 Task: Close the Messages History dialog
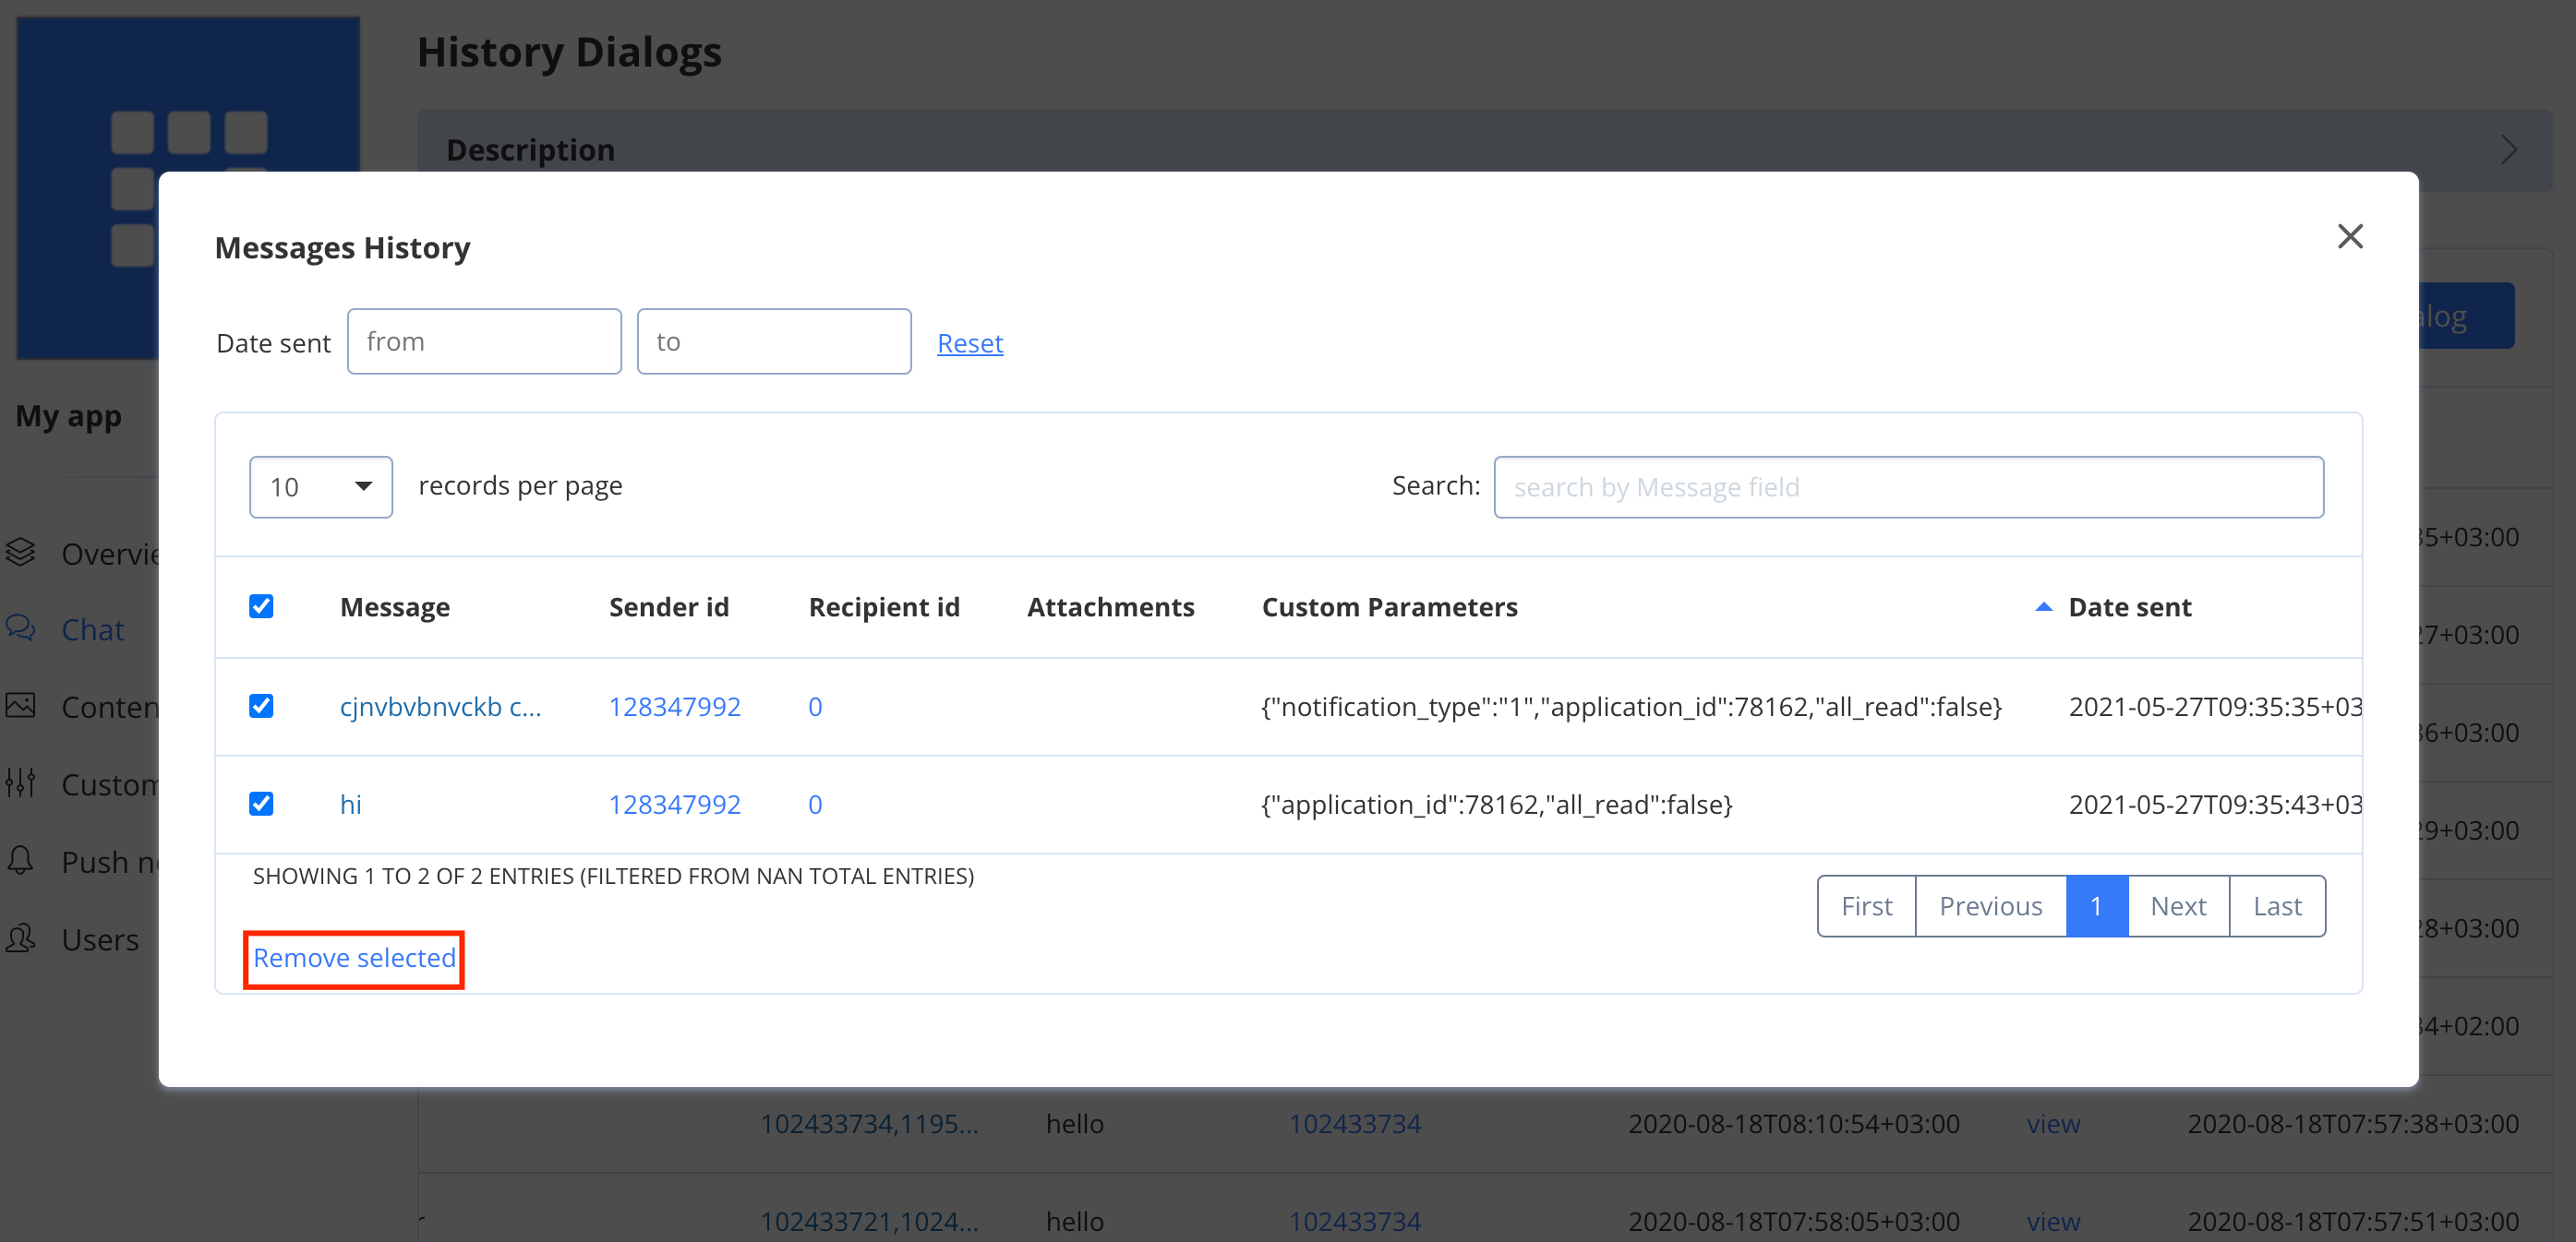coord(2349,237)
